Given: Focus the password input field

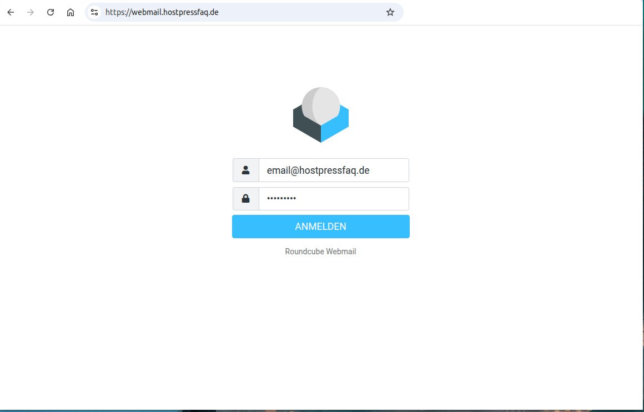Looking at the screenshot, I should point(334,199).
